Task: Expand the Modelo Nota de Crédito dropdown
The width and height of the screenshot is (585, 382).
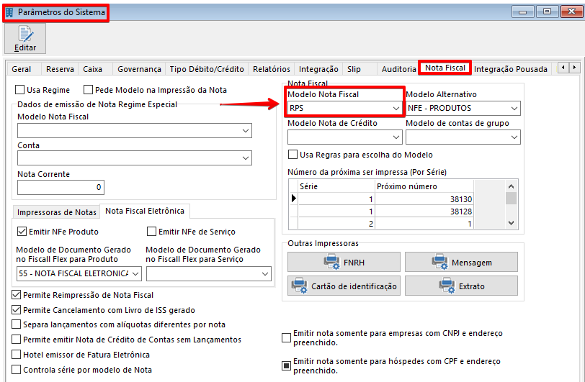Action: [x=344, y=137]
